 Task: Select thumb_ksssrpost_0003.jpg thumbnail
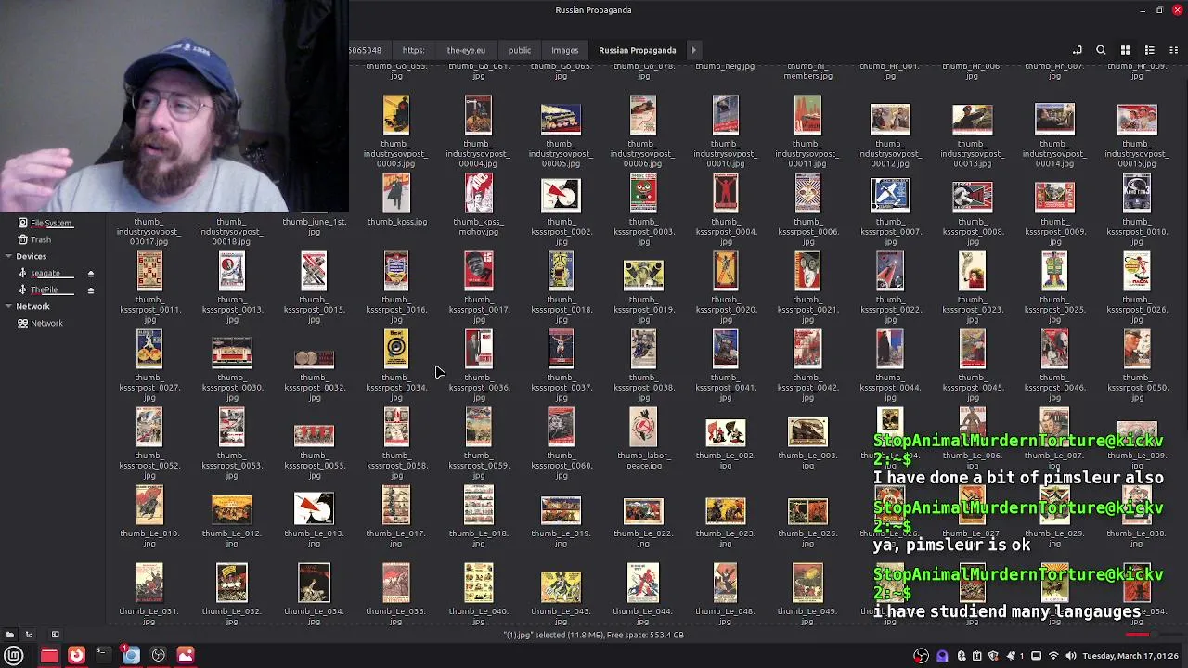(643, 193)
